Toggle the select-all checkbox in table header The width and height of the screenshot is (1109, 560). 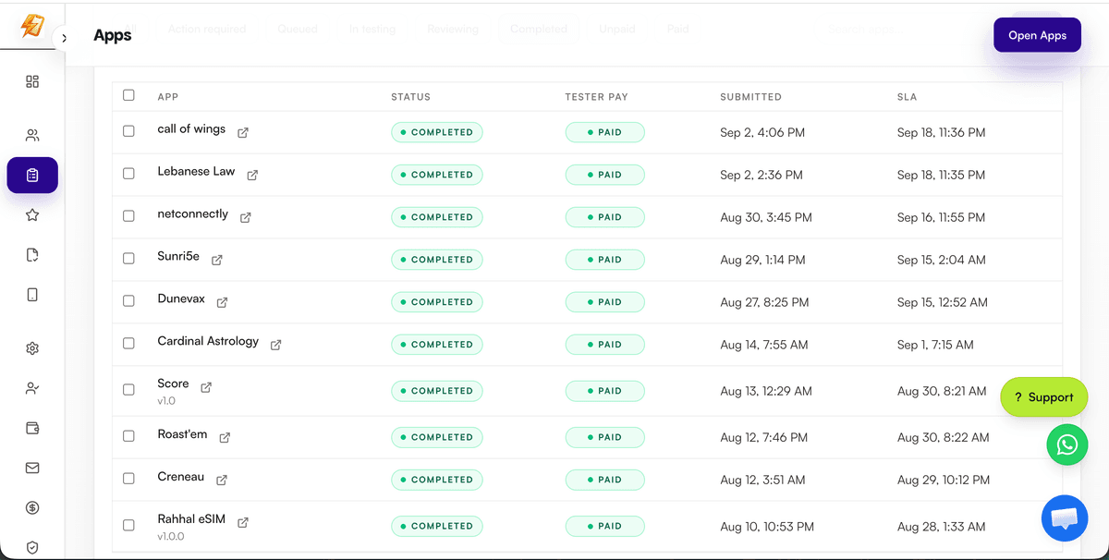click(x=128, y=95)
